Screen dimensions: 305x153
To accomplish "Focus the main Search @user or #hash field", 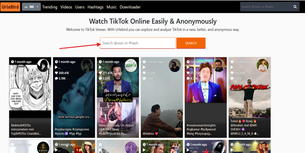I will (x=138, y=43).
